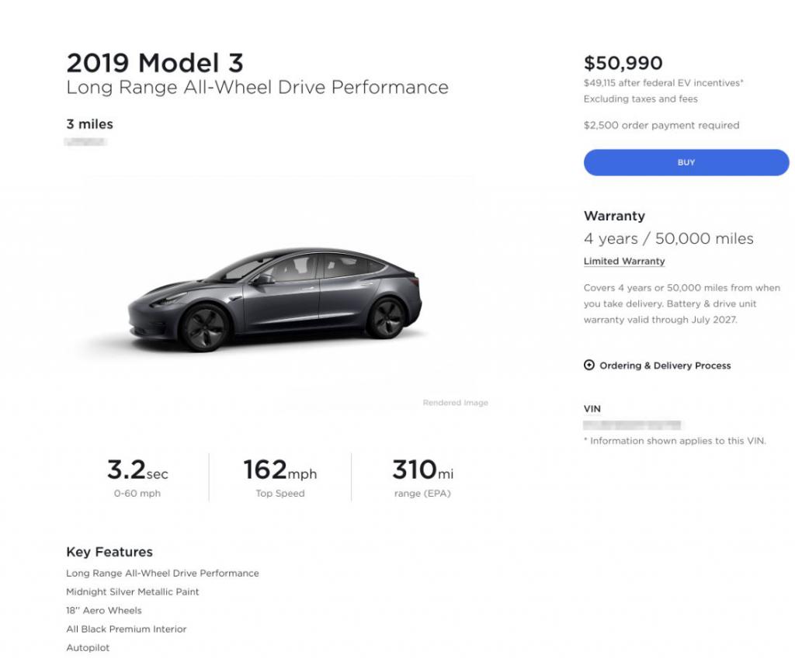Click the Rendered Image caption
795x662 pixels.
click(x=455, y=403)
